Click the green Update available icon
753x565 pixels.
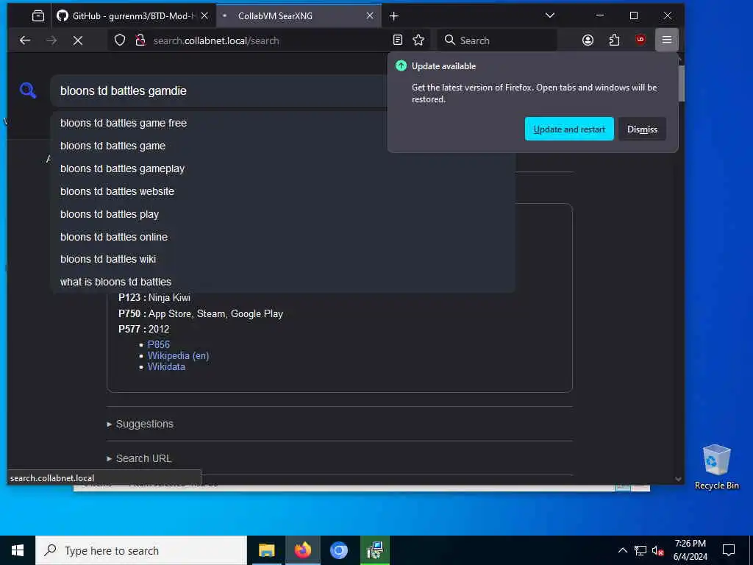(x=401, y=65)
